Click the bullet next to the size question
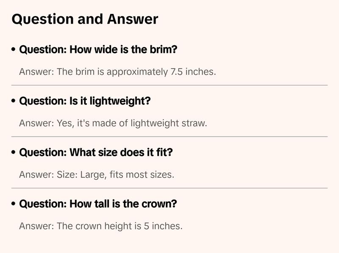Screen dimensions: 339x253 (14, 153)
